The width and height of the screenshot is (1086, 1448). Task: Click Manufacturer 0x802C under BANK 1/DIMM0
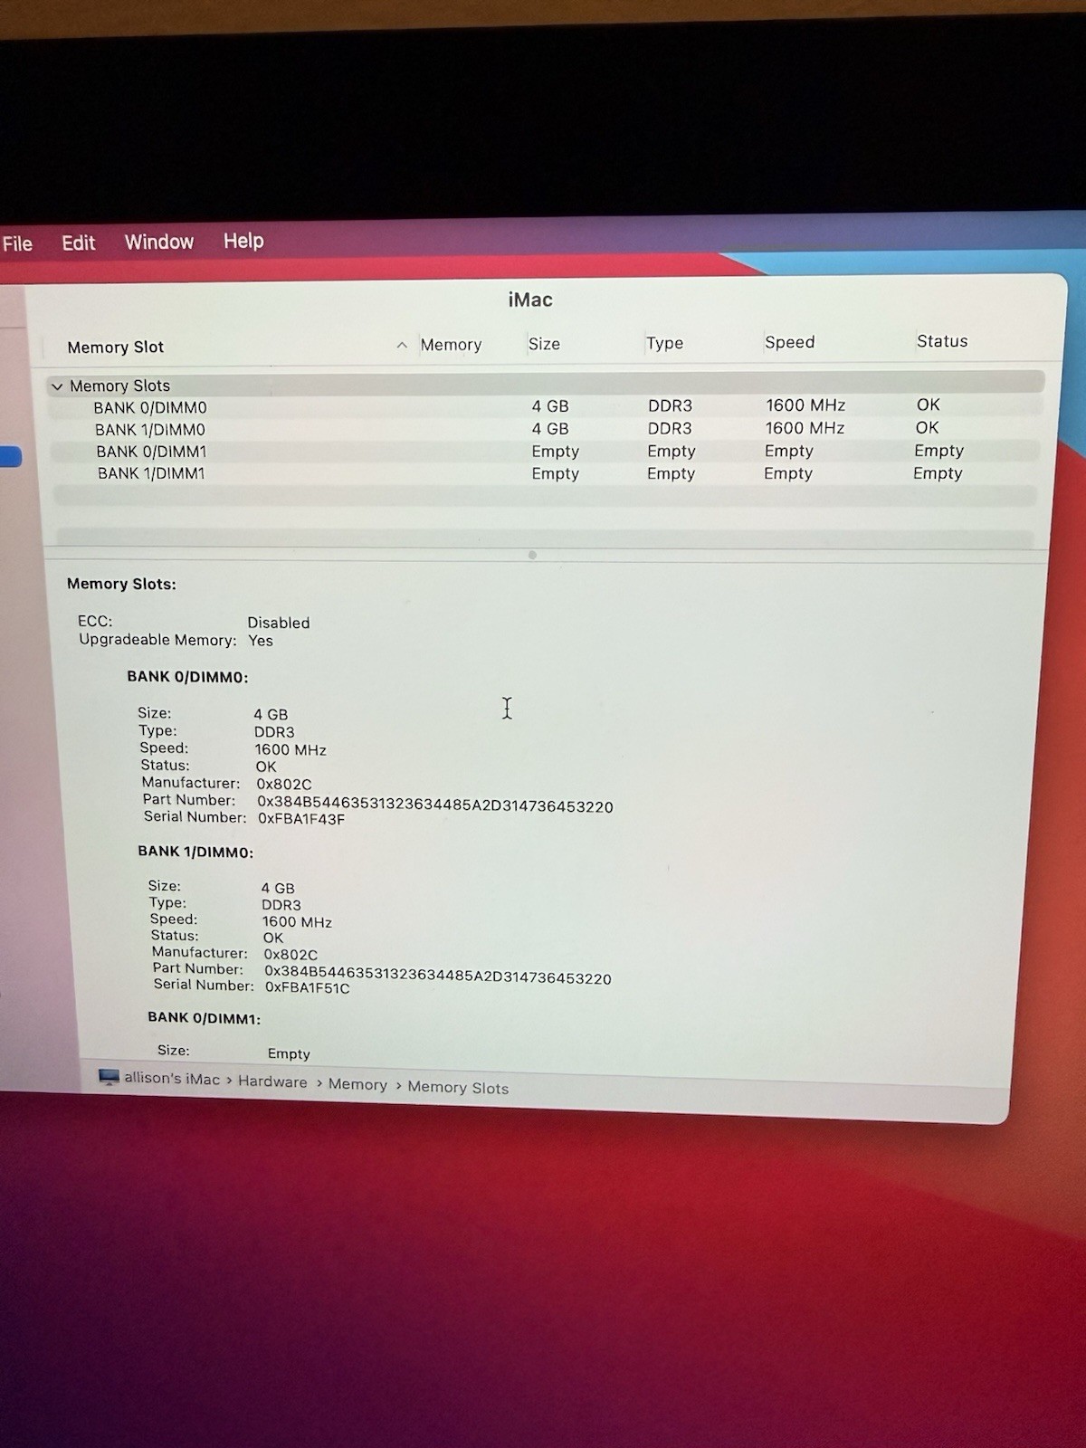(x=291, y=955)
